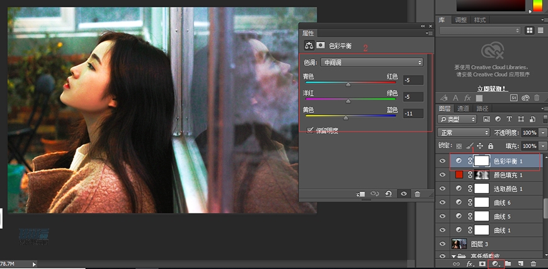This screenshot has width=548, height=269.
Task: Click the Cyan-Red slider handle
Action: [348, 83]
